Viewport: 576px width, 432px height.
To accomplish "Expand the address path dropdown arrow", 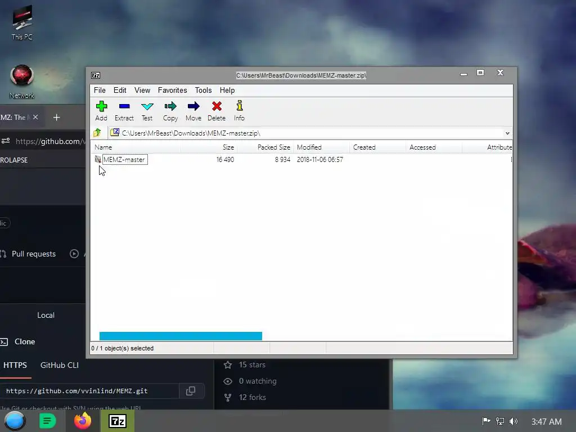I will (x=507, y=133).
